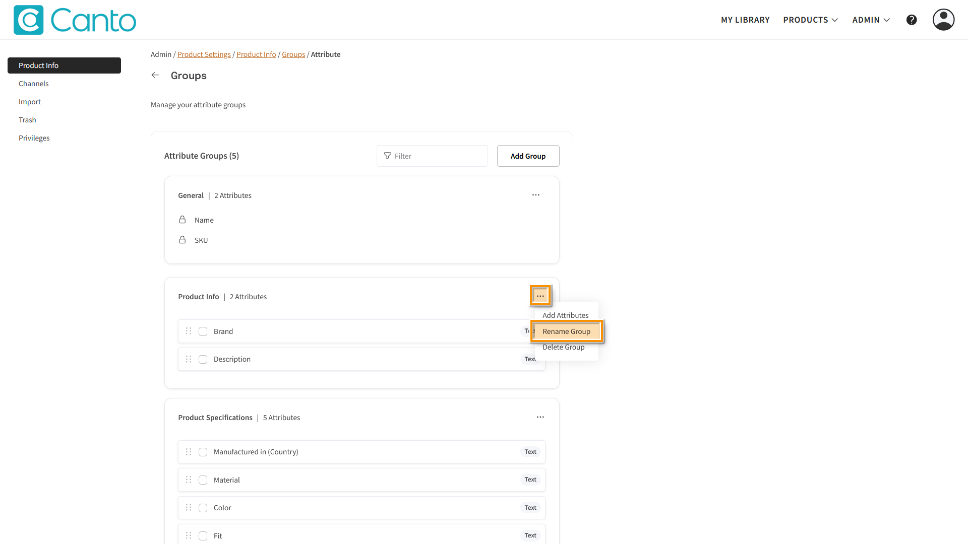Screen dimensions: 968x544
Task: Open the Product Specifications group's three-dot menu
Action: [540, 417]
